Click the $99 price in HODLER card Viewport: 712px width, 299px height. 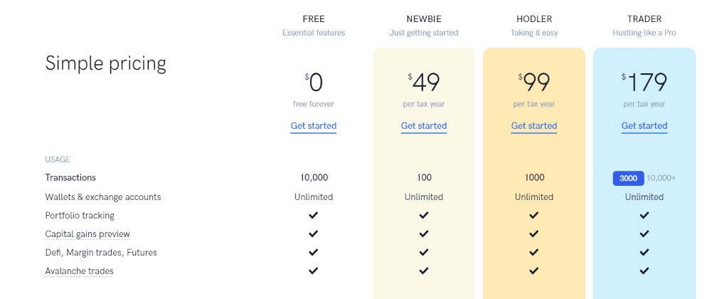coord(534,83)
